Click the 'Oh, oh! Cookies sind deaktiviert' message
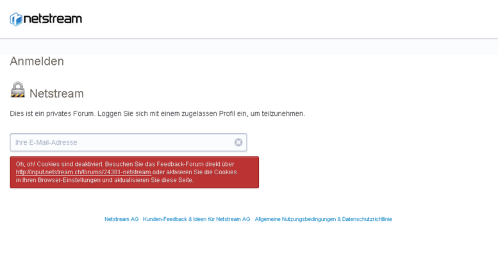 pos(135,172)
